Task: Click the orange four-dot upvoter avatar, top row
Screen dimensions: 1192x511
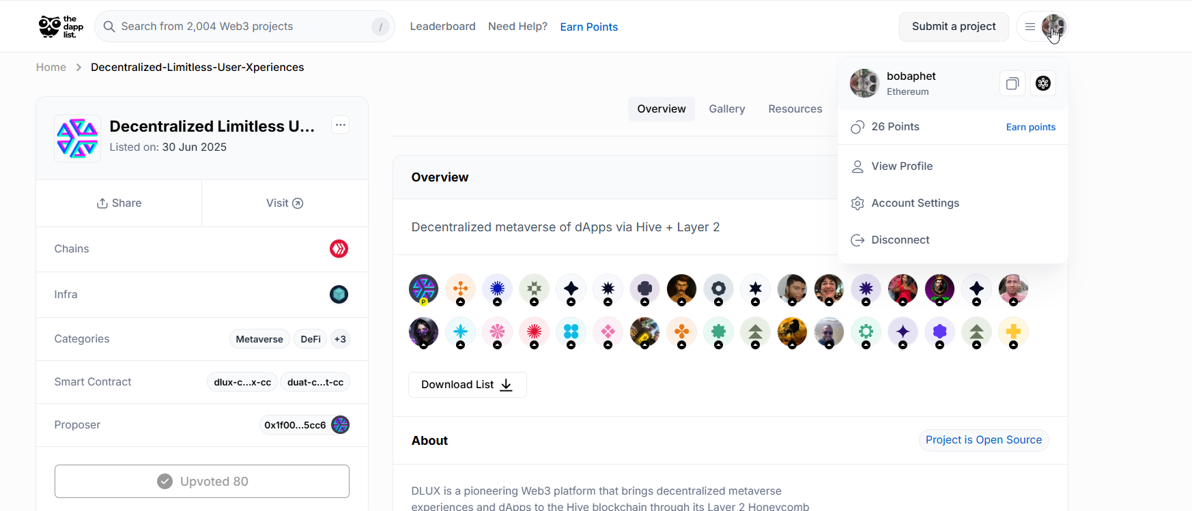Action: (460, 289)
